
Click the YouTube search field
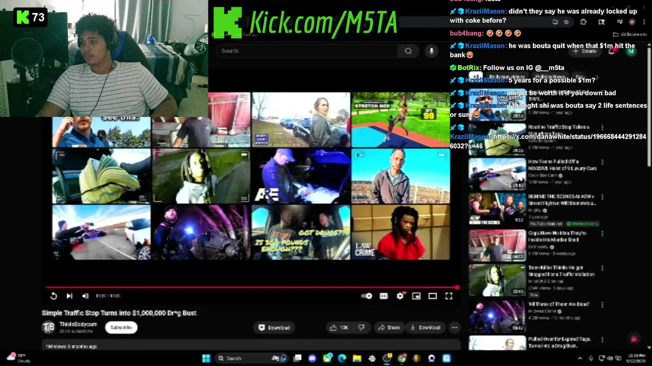click(x=307, y=51)
